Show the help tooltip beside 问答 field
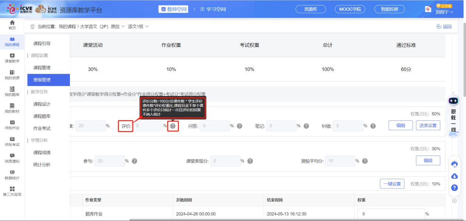This screenshot has width=466, height=221. click(x=239, y=126)
